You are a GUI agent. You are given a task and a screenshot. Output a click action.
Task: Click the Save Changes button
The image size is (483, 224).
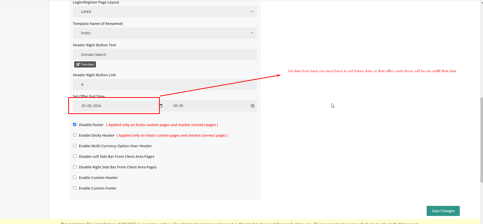click(443, 211)
